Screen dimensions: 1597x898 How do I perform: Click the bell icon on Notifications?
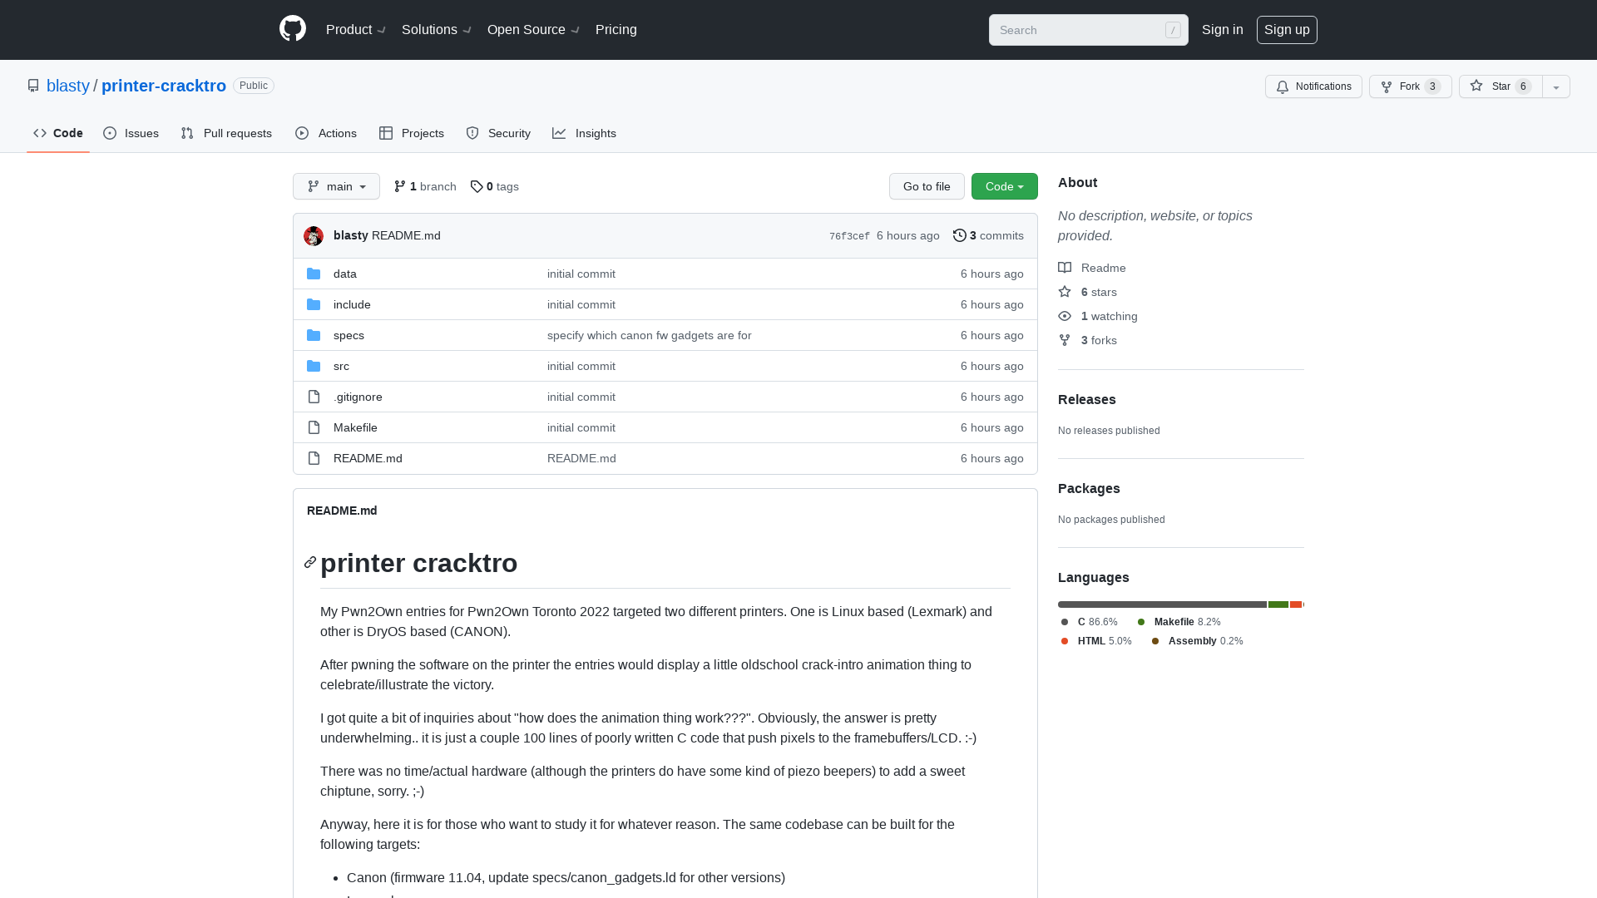tap(1283, 86)
